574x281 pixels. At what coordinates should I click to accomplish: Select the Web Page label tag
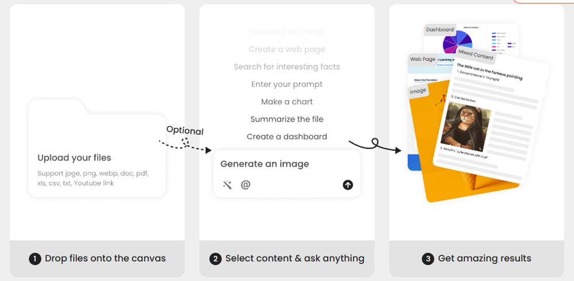click(422, 59)
